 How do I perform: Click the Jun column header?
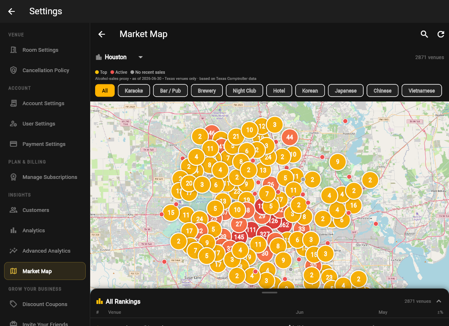click(300, 312)
